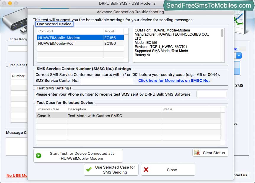
Task: Click the Description column header
Action: click(x=114, y=109)
